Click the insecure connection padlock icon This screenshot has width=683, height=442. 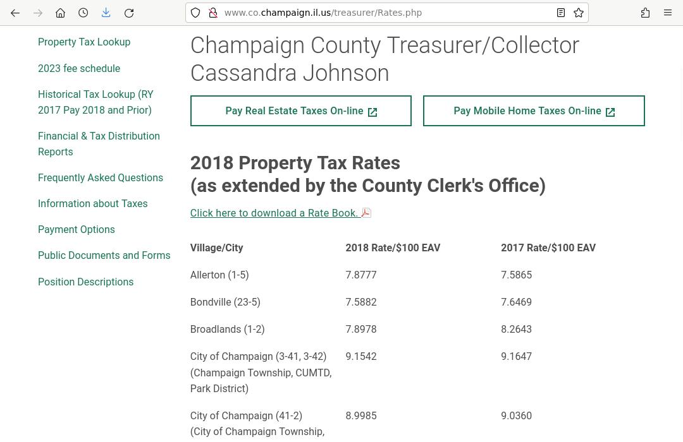[213, 13]
